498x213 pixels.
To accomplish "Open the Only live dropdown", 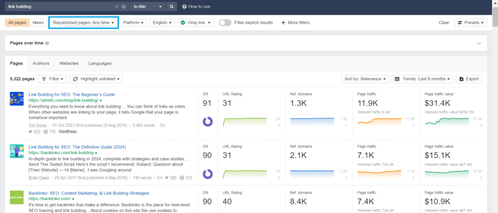I will 196,23.
